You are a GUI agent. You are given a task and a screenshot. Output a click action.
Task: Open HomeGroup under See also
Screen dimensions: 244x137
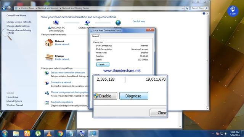click(x=13, y=97)
